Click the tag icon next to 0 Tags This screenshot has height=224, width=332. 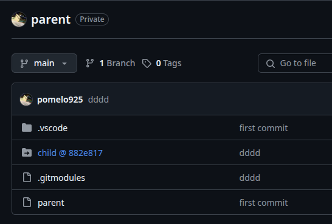coord(147,63)
